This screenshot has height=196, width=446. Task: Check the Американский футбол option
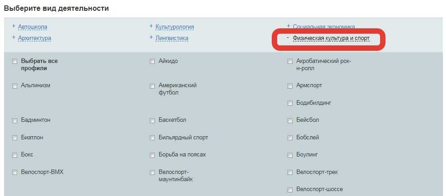153,86
